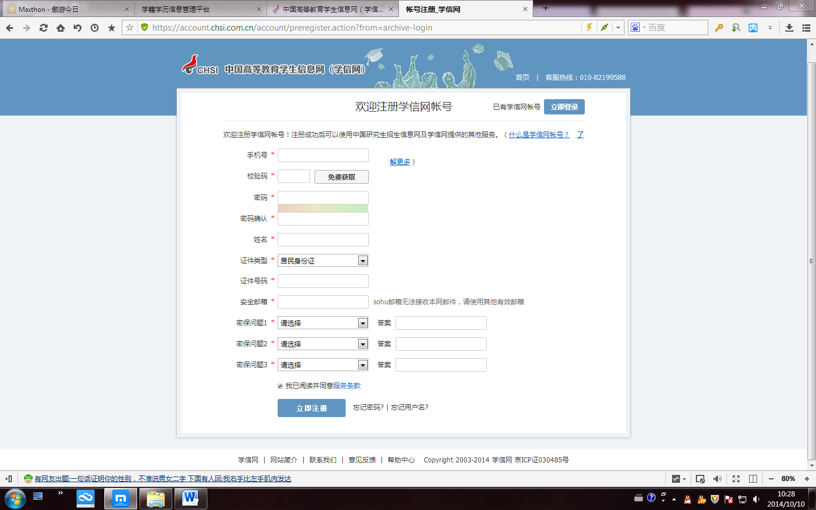Click the 手机号 input field

pos(323,155)
